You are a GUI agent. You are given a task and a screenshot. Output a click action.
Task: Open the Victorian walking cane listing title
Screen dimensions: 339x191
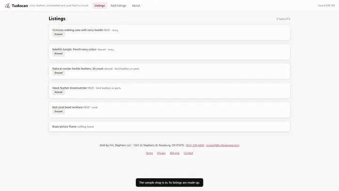pyautogui.click(x=77, y=30)
